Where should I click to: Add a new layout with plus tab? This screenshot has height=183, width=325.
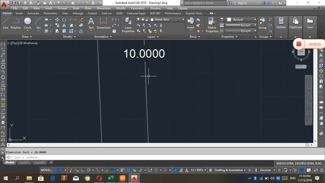point(51,162)
